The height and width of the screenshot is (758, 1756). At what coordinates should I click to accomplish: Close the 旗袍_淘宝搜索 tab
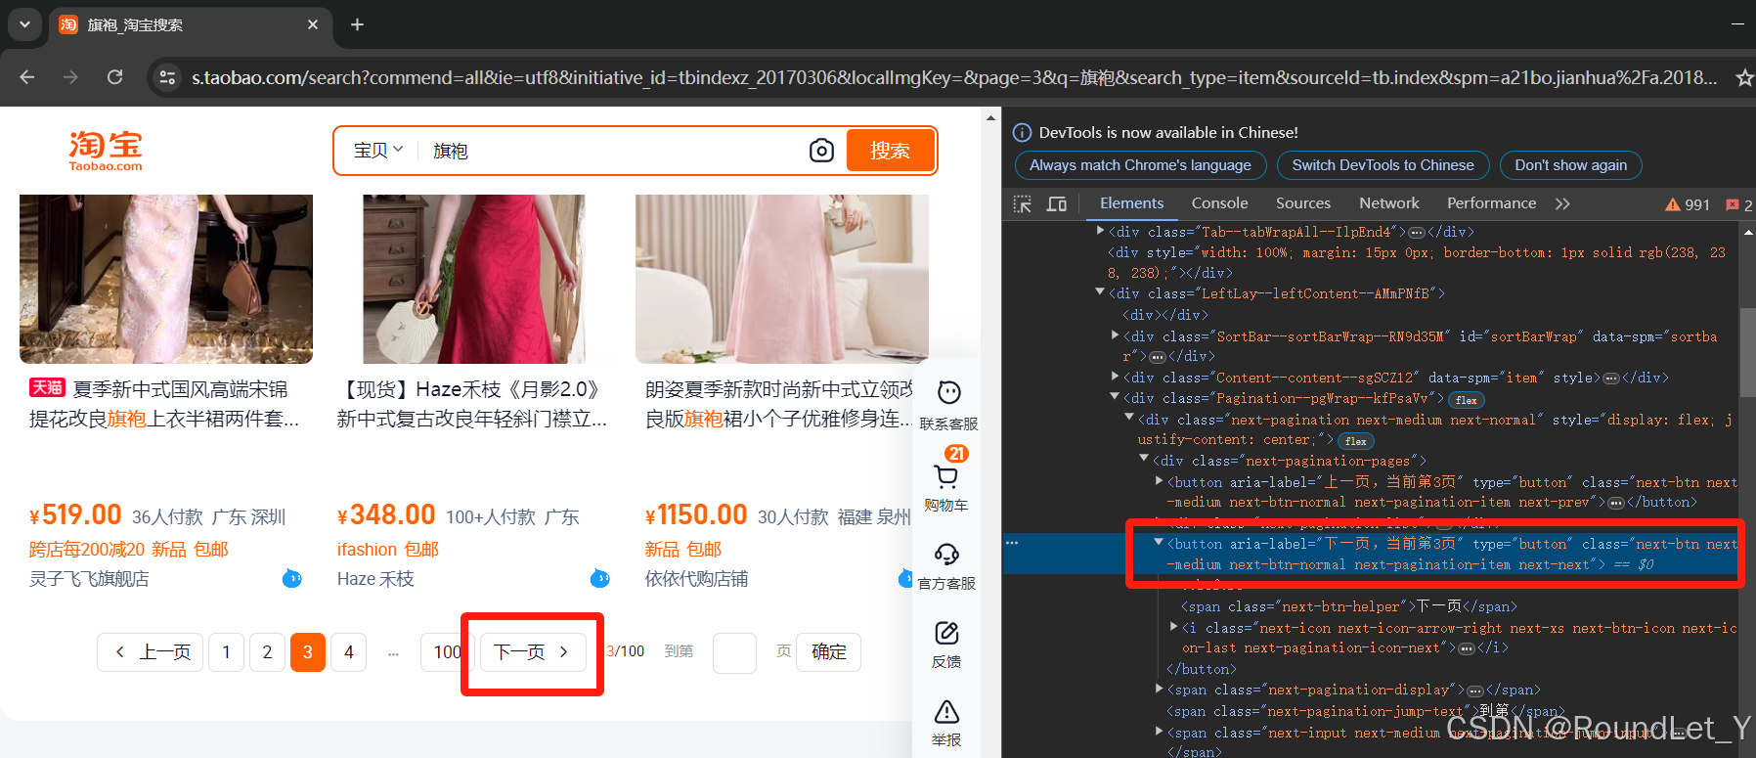313,24
